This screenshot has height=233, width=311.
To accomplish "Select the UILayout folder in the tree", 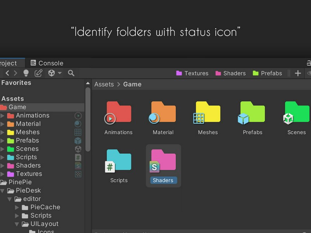I will pos(40,224).
